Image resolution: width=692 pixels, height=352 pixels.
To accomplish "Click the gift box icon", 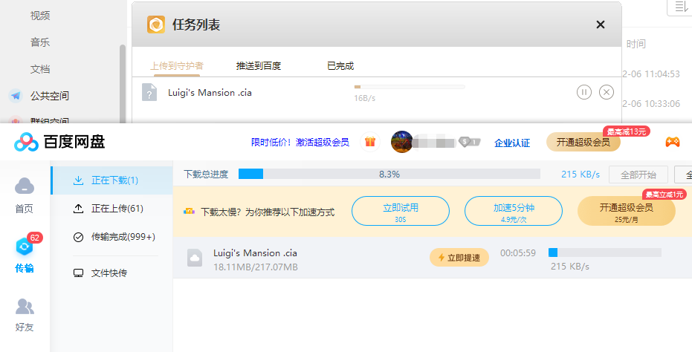I will [370, 142].
